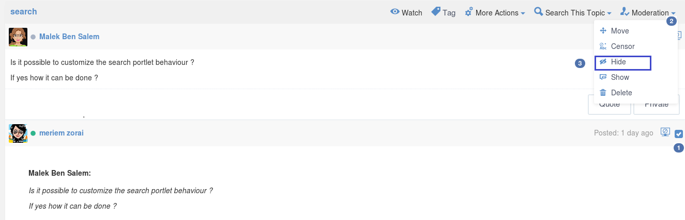Click the Move arrows icon in menu

[603, 31]
